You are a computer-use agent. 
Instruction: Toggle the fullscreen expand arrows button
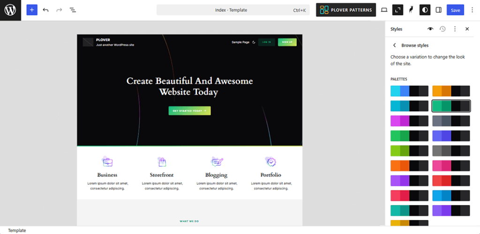click(x=397, y=10)
